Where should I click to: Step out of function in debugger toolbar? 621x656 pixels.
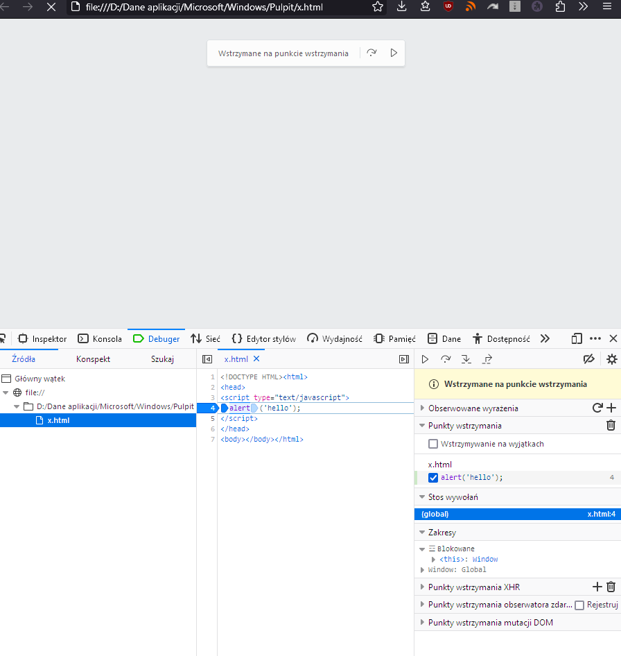pyautogui.click(x=487, y=359)
